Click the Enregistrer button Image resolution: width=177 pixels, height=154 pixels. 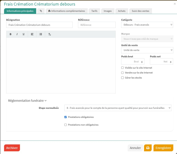tap(163, 148)
